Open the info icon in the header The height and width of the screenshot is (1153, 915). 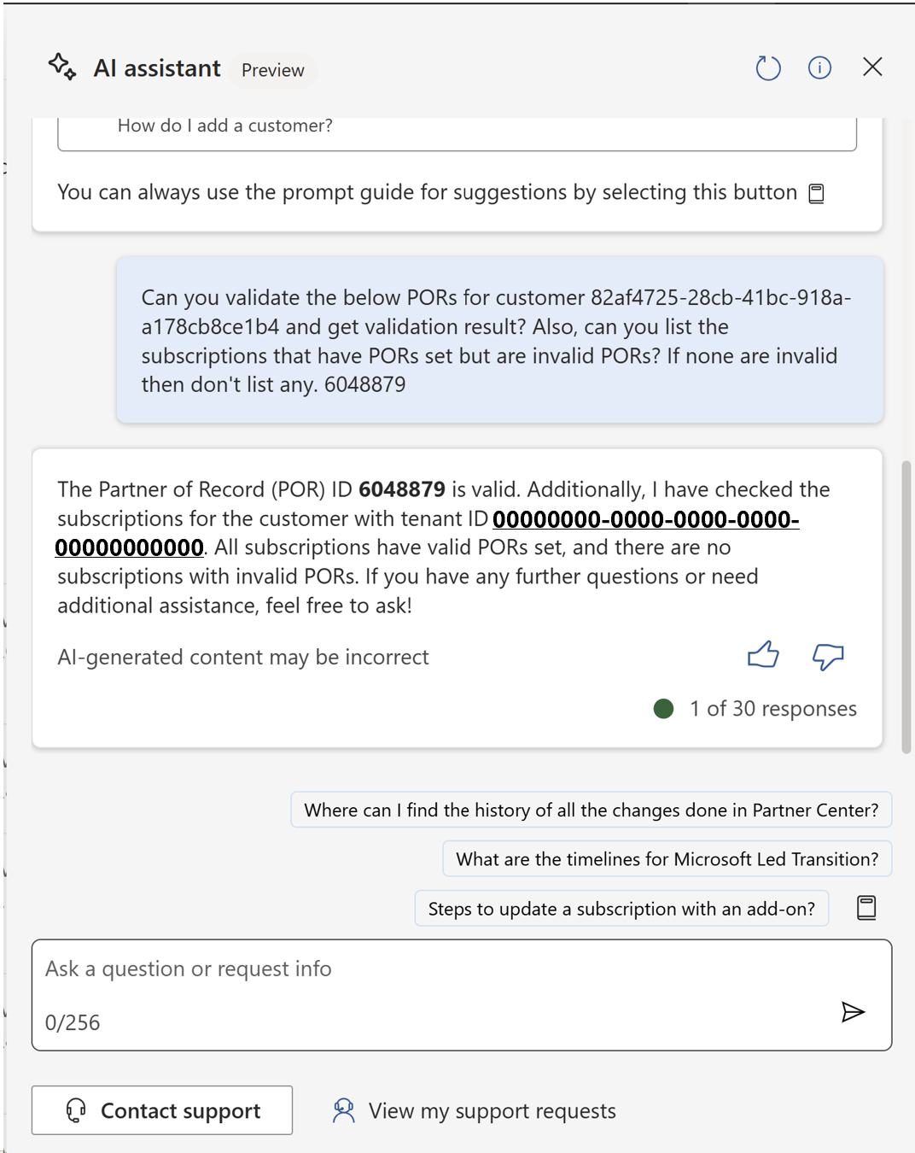click(819, 68)
